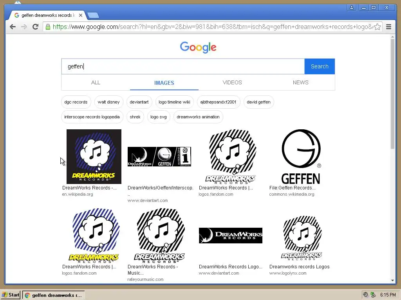Click the Chrome user profile icon
Screen dimensions: 401x300
(352, 7)
